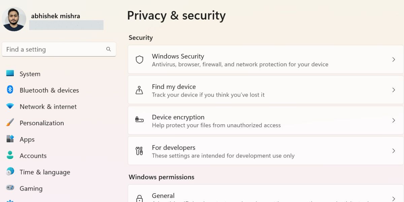The width and height of the screenshot is (404, 202).
Task: Select the abhishek mishra account name
Action: click(55, 16)
